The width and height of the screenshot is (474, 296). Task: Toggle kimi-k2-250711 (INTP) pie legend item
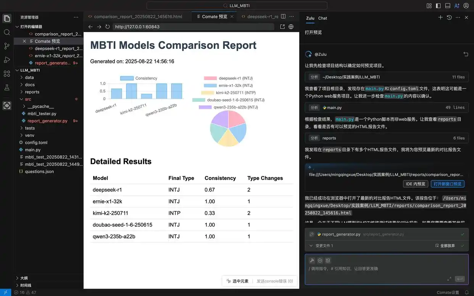[x=228, y=93]
